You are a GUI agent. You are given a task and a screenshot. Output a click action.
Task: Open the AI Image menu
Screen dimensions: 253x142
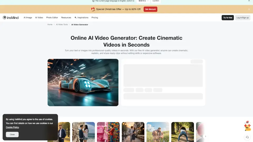pyautogui.click(x=28, y=18)
